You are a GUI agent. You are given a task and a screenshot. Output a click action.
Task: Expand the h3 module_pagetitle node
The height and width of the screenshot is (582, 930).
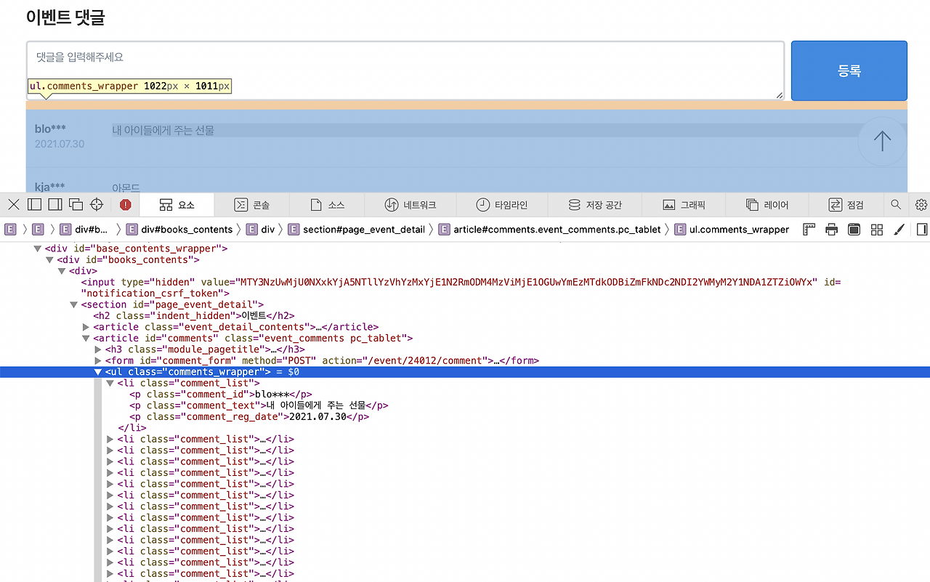[98, 349]
